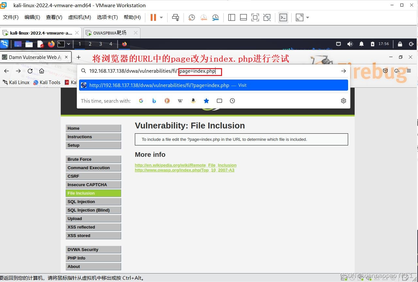This screenshot has width=418, height=282.
Task: Search with DuckDuckGo one-off icon
Action: 167,101
